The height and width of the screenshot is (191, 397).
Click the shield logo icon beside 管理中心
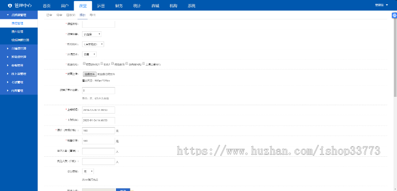pyautogui.click(x=10, y=6)
